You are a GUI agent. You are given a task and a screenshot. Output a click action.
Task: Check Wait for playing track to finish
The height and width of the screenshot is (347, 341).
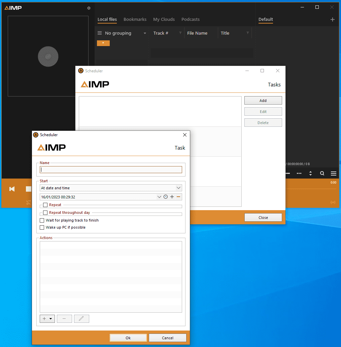pos(42,221)
